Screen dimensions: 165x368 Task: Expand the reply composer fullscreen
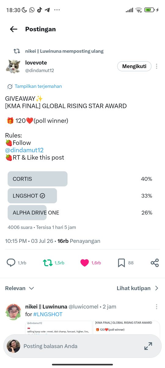[x=148, y=346]
